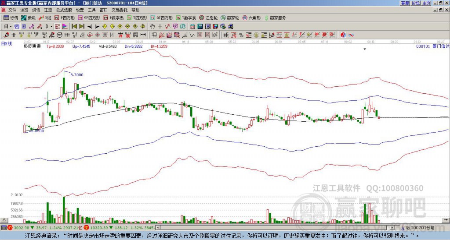This screenshot has width=450, height=240.
Task: Switch to the K线 candlestick chart
Action: [x=45, y=18]
